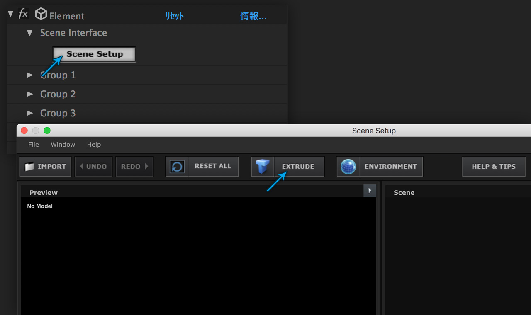531x315 pixels.
Task: Collapse the Element effect disclosure triangle
Action: coord(11,14)
